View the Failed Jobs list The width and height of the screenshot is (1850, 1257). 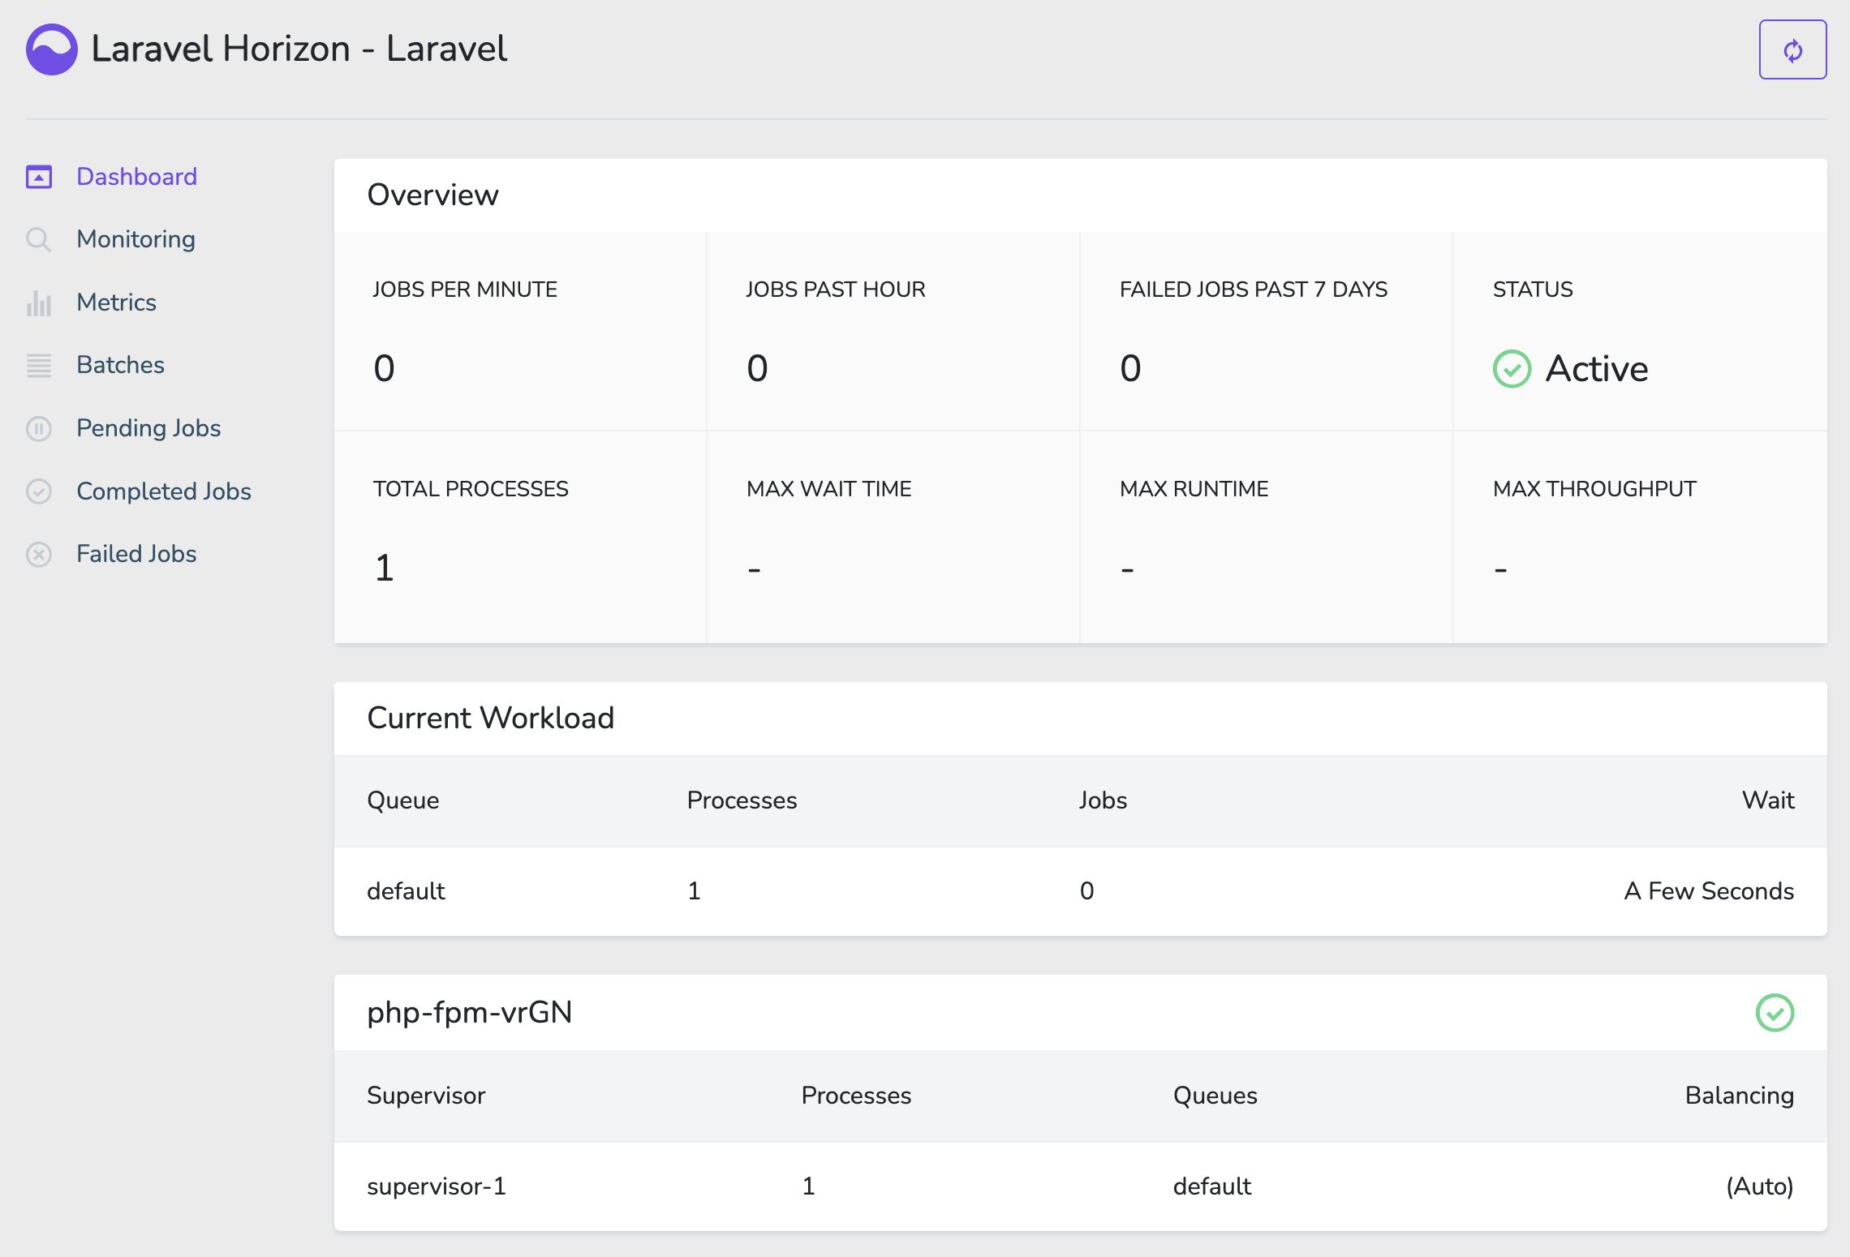pos(136,554)
